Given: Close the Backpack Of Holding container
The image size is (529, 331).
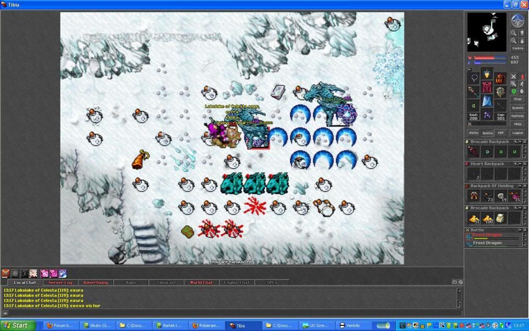Looking at the screenshot, I should tap(525, 186).
